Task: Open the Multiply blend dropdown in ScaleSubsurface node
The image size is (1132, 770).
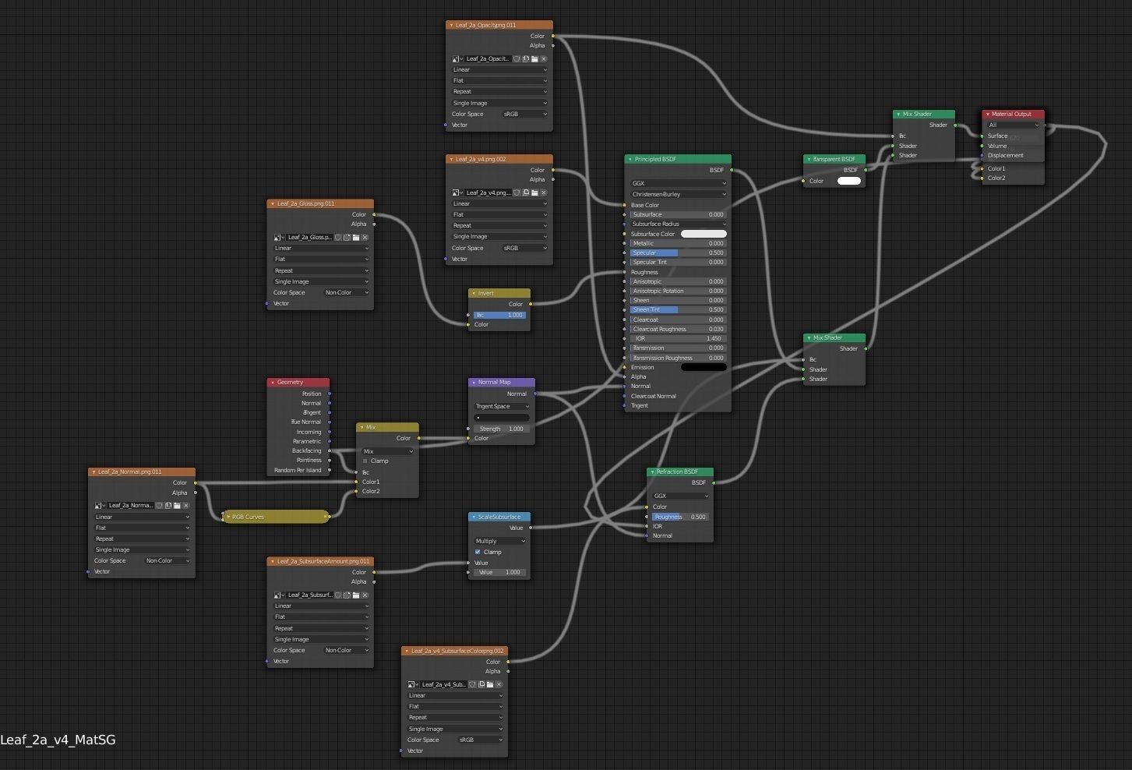Action: pyautogui.click(x=499, y=540)
